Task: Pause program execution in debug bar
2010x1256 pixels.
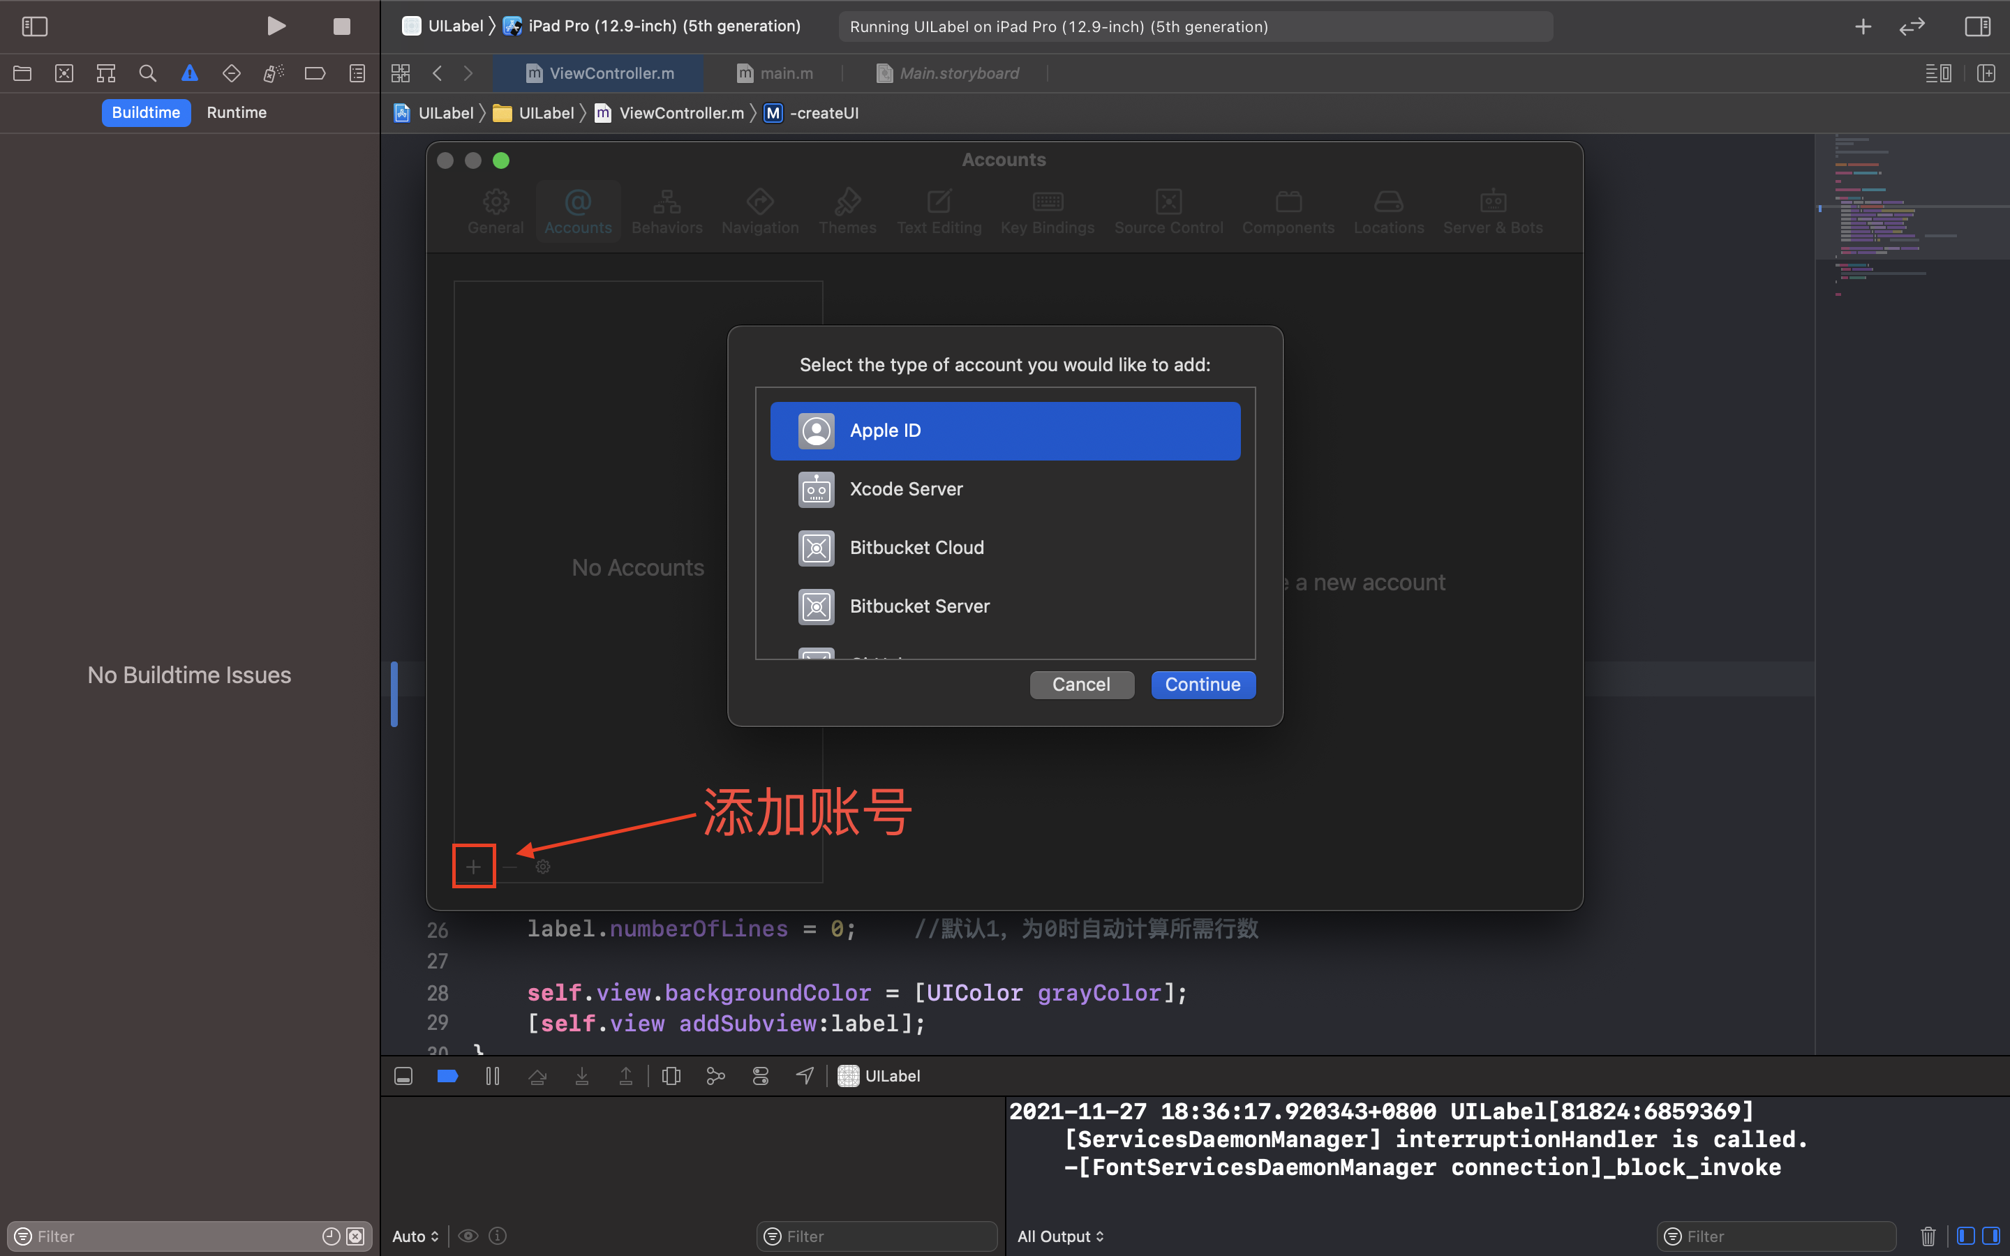Action: 493,1076
